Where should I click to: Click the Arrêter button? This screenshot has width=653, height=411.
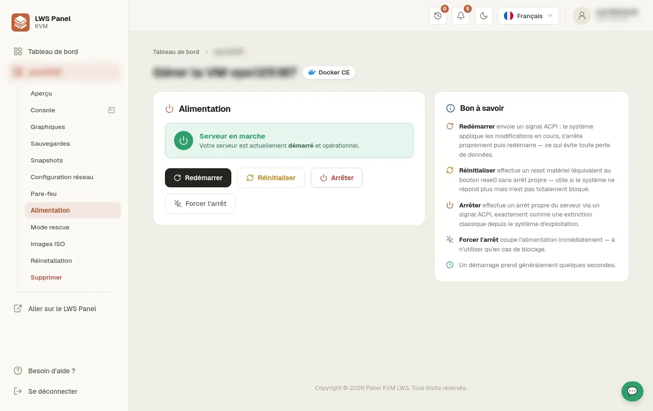pyautogui.click(x=337, y=178)
